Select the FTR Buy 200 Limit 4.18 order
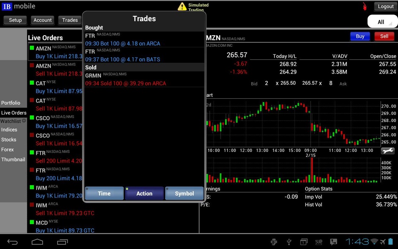The width and height of the screenshot is (398, 249). click(x=55, y=174)
